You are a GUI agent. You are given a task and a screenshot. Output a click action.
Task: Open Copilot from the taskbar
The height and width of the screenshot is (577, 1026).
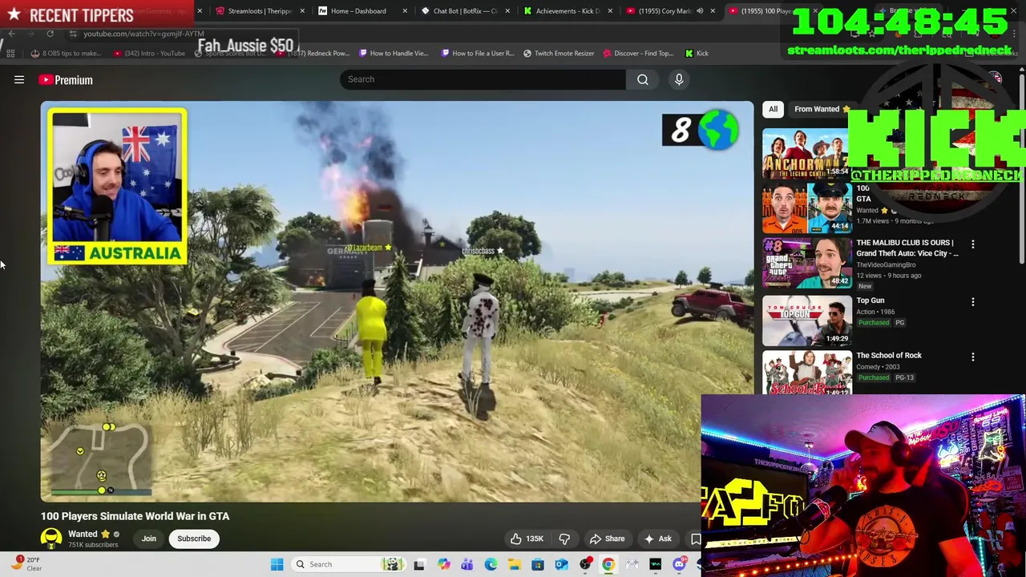(x=443, y=564)
